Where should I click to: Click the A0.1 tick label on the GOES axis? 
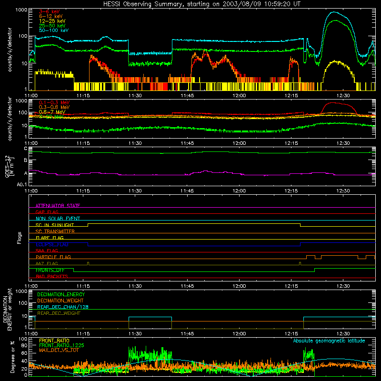tap(22, 184)
